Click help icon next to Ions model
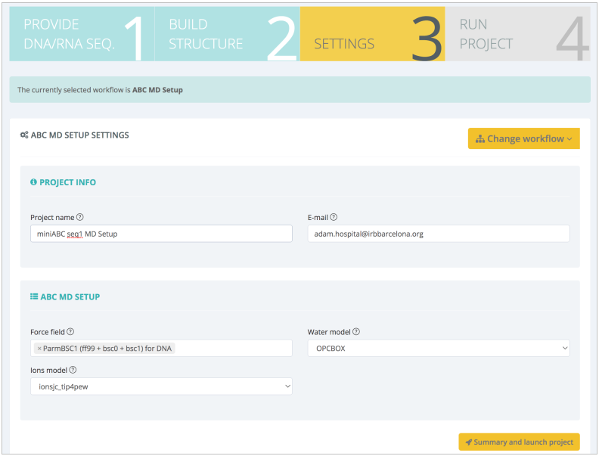599x456 pixels. point(73,371)
